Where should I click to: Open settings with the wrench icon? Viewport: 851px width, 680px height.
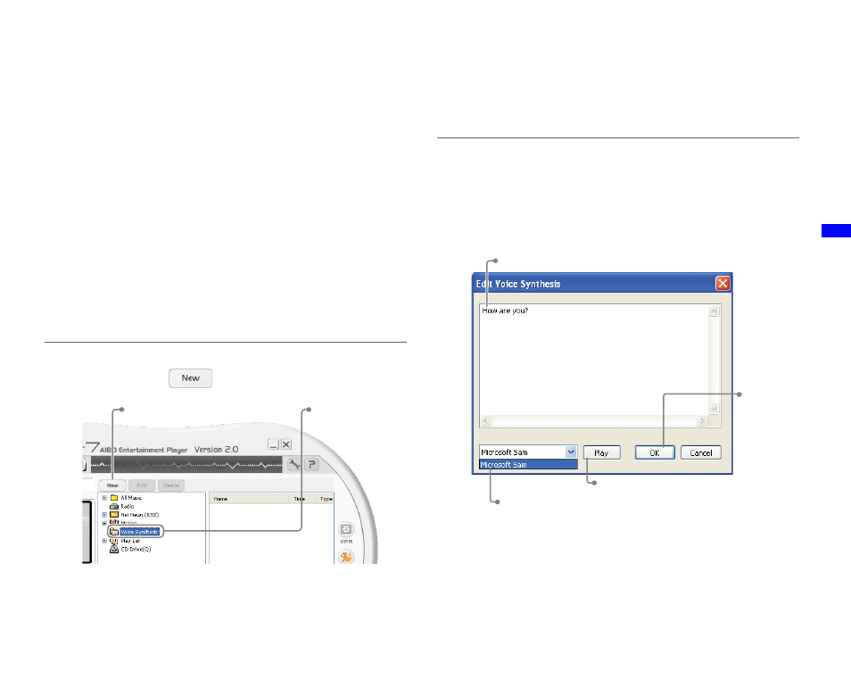(x=294, y=464)
